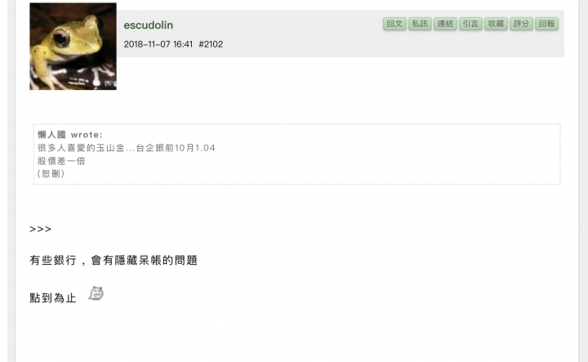Click the 2018-11-07 16:41 timestamp
Viewport: 588px width, 362px height.
(x=158, y=44)
